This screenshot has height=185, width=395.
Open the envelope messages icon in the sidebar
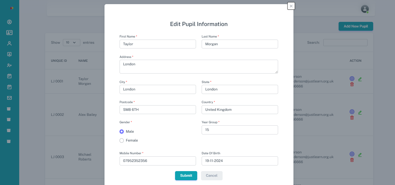(9, 98)
